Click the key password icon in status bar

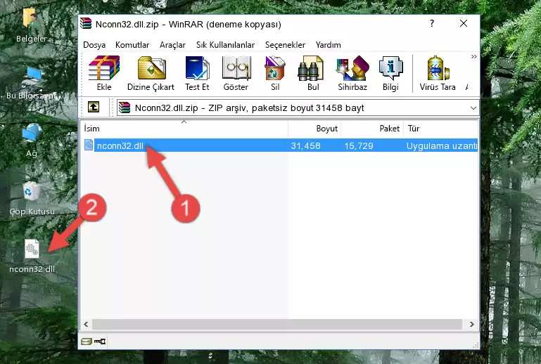pyautogui.click(x=100, y=342)
